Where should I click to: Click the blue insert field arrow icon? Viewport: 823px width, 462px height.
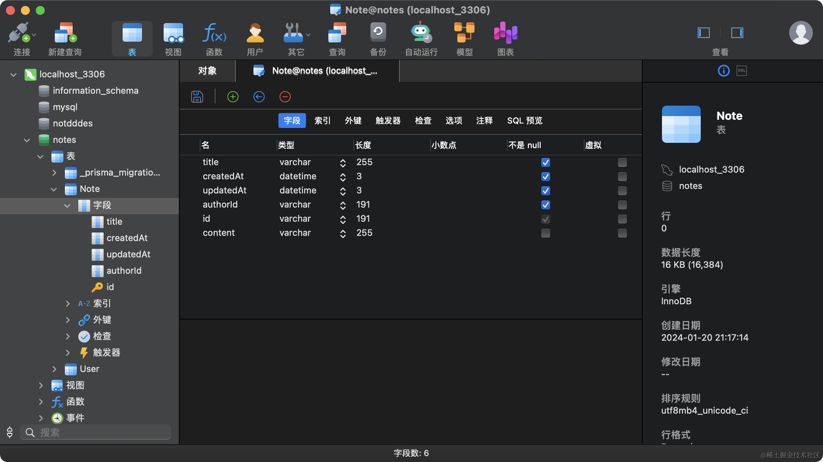coord(259,97)
